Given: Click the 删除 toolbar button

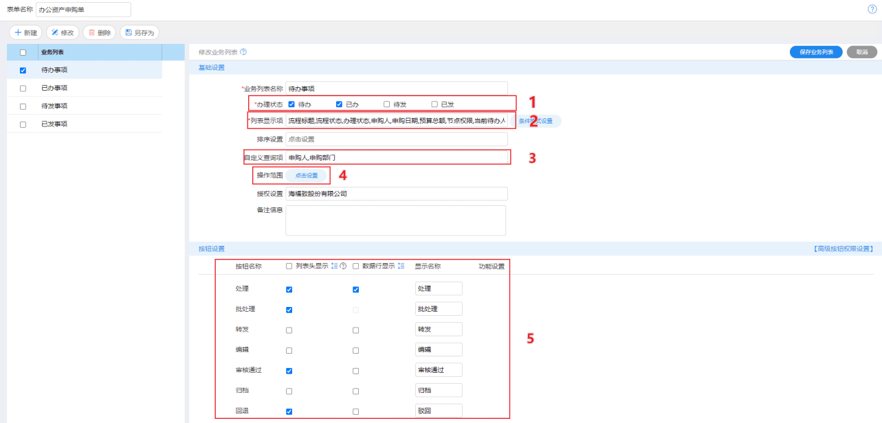Looking at the screenshot, I should tap(100, 32).
